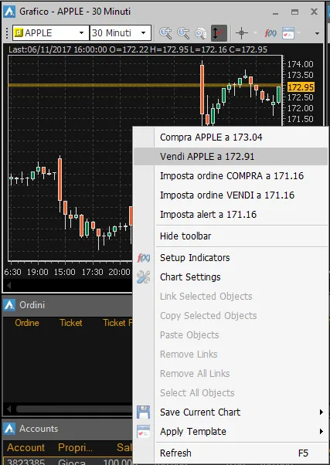Open the 30 Minuti timeframe dropdown
This screenshot has height=465, width=330.
pos(121,33)
